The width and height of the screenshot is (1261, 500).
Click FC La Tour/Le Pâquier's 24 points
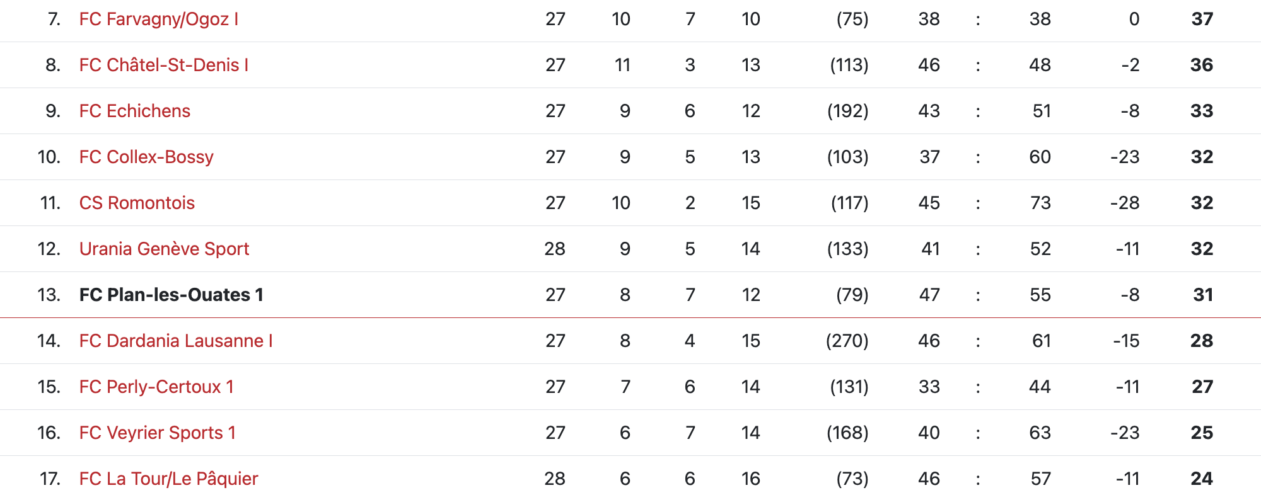click(x=1201, y=479)
